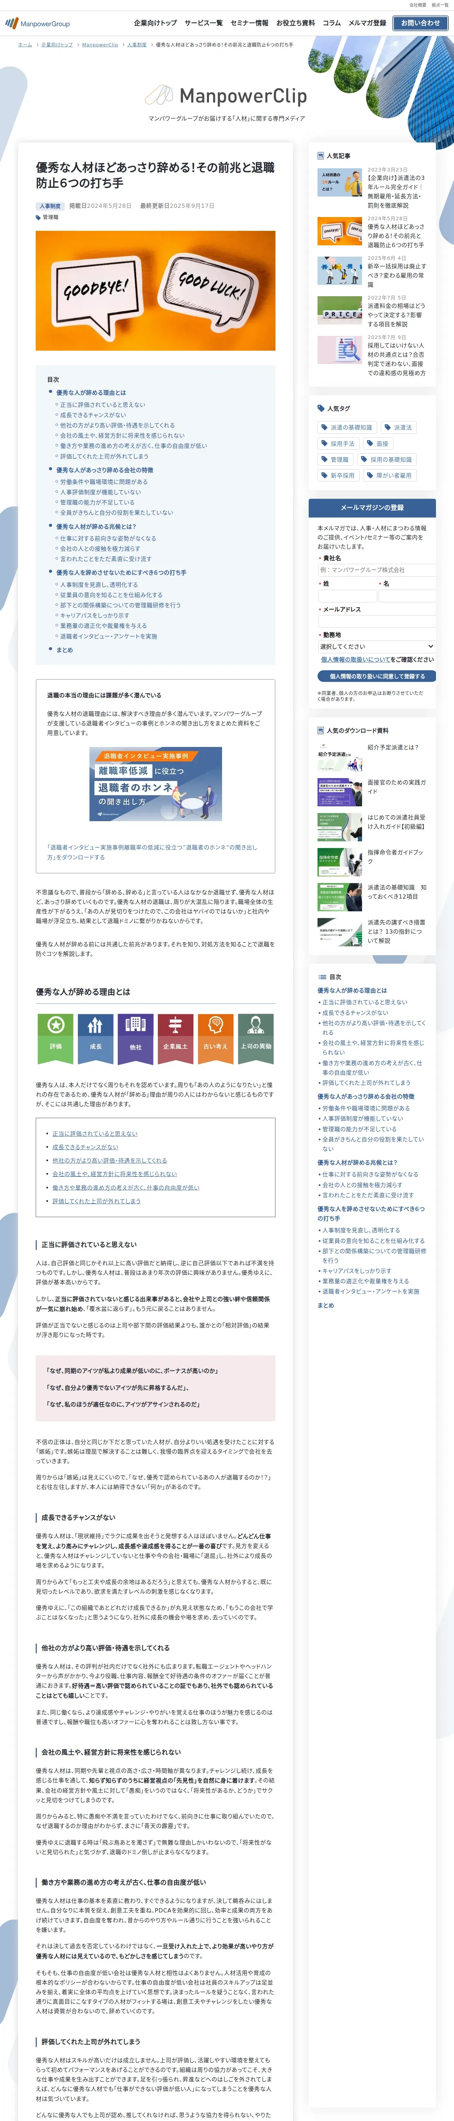Viewport: 454px width, 2121px height.
Task: Open the はじめての派遣社員受け入れガイド download link
Action: click(396, 822)
